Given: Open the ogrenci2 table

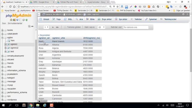Looking at the screenshot, I should [14, 48].
